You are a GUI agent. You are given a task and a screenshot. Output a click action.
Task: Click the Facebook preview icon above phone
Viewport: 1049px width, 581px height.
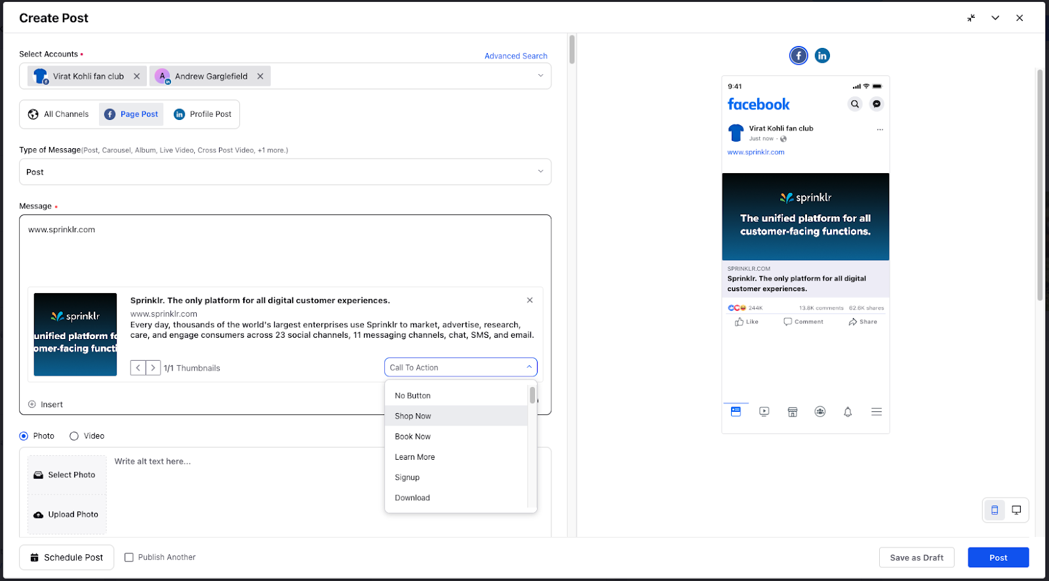(x=798, y=56)
